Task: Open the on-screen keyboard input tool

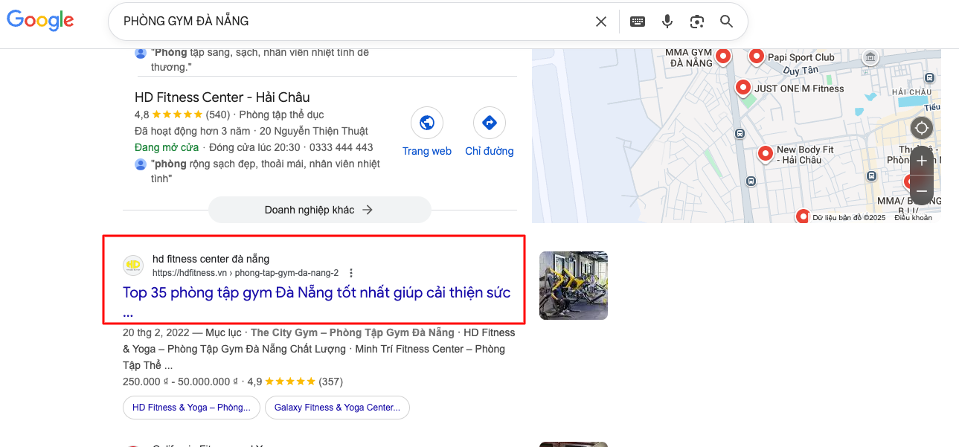Action: [638, 22]
